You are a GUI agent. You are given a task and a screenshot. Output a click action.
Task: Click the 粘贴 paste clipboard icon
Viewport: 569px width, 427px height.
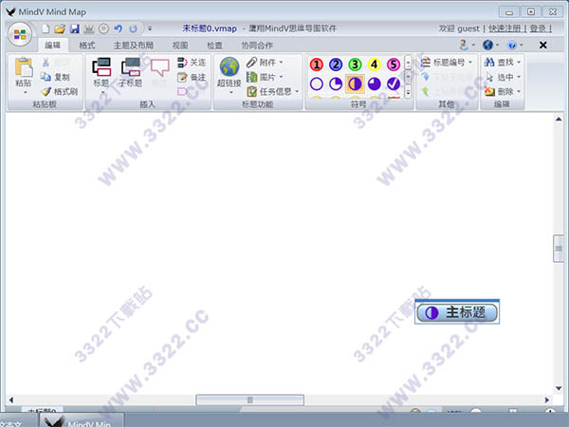(23, 67)
